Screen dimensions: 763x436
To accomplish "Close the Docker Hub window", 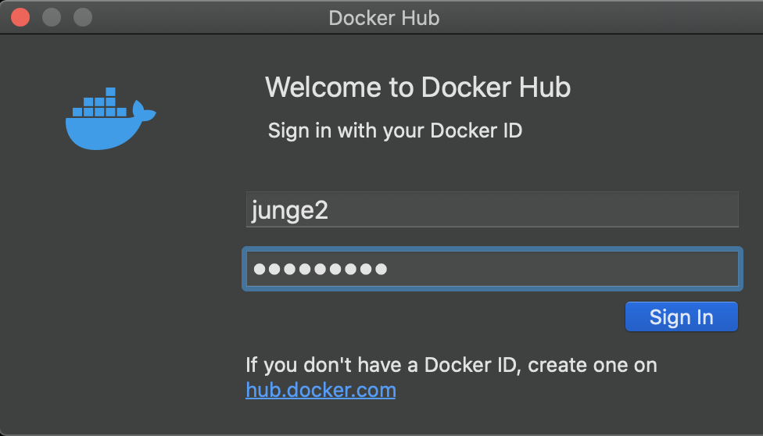I will pos(20,17).
